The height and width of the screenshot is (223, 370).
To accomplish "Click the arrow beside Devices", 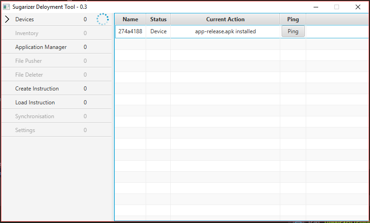I will [7, 19].
